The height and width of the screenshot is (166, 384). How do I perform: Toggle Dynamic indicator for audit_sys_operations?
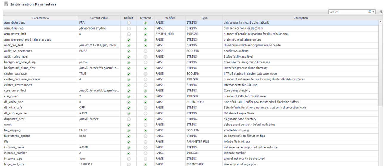(145, 51)
